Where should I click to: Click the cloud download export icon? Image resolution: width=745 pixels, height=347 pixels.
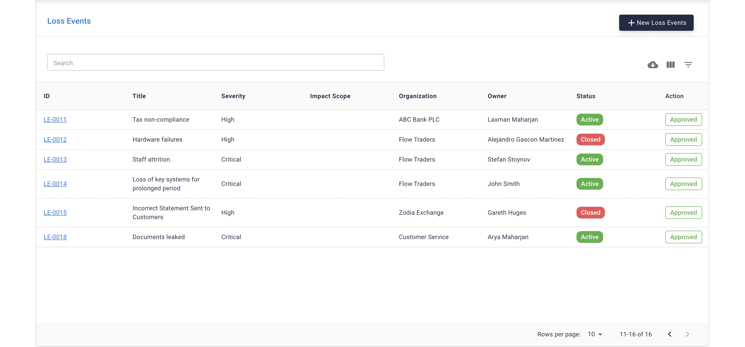click(653, 65)
